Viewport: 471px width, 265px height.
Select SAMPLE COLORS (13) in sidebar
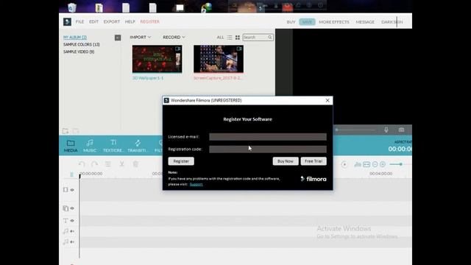82,44
